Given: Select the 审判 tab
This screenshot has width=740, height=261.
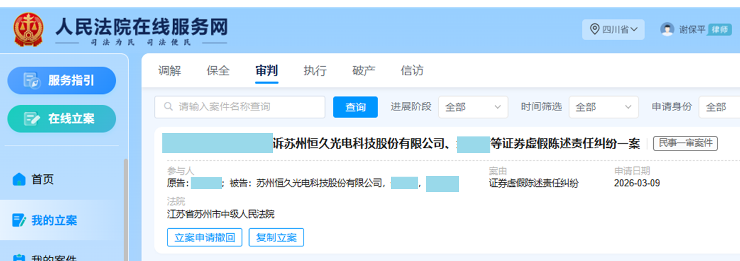Looking at the screenshot, I should point(267,71).
